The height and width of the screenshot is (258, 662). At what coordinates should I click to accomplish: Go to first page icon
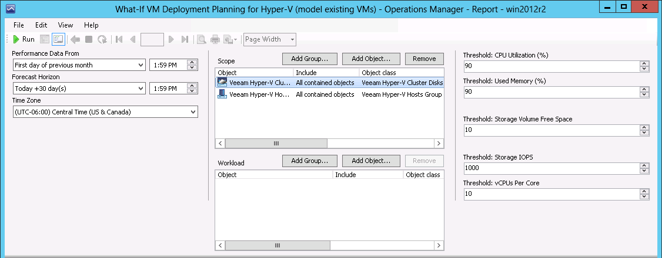click(x=119, y=39)
